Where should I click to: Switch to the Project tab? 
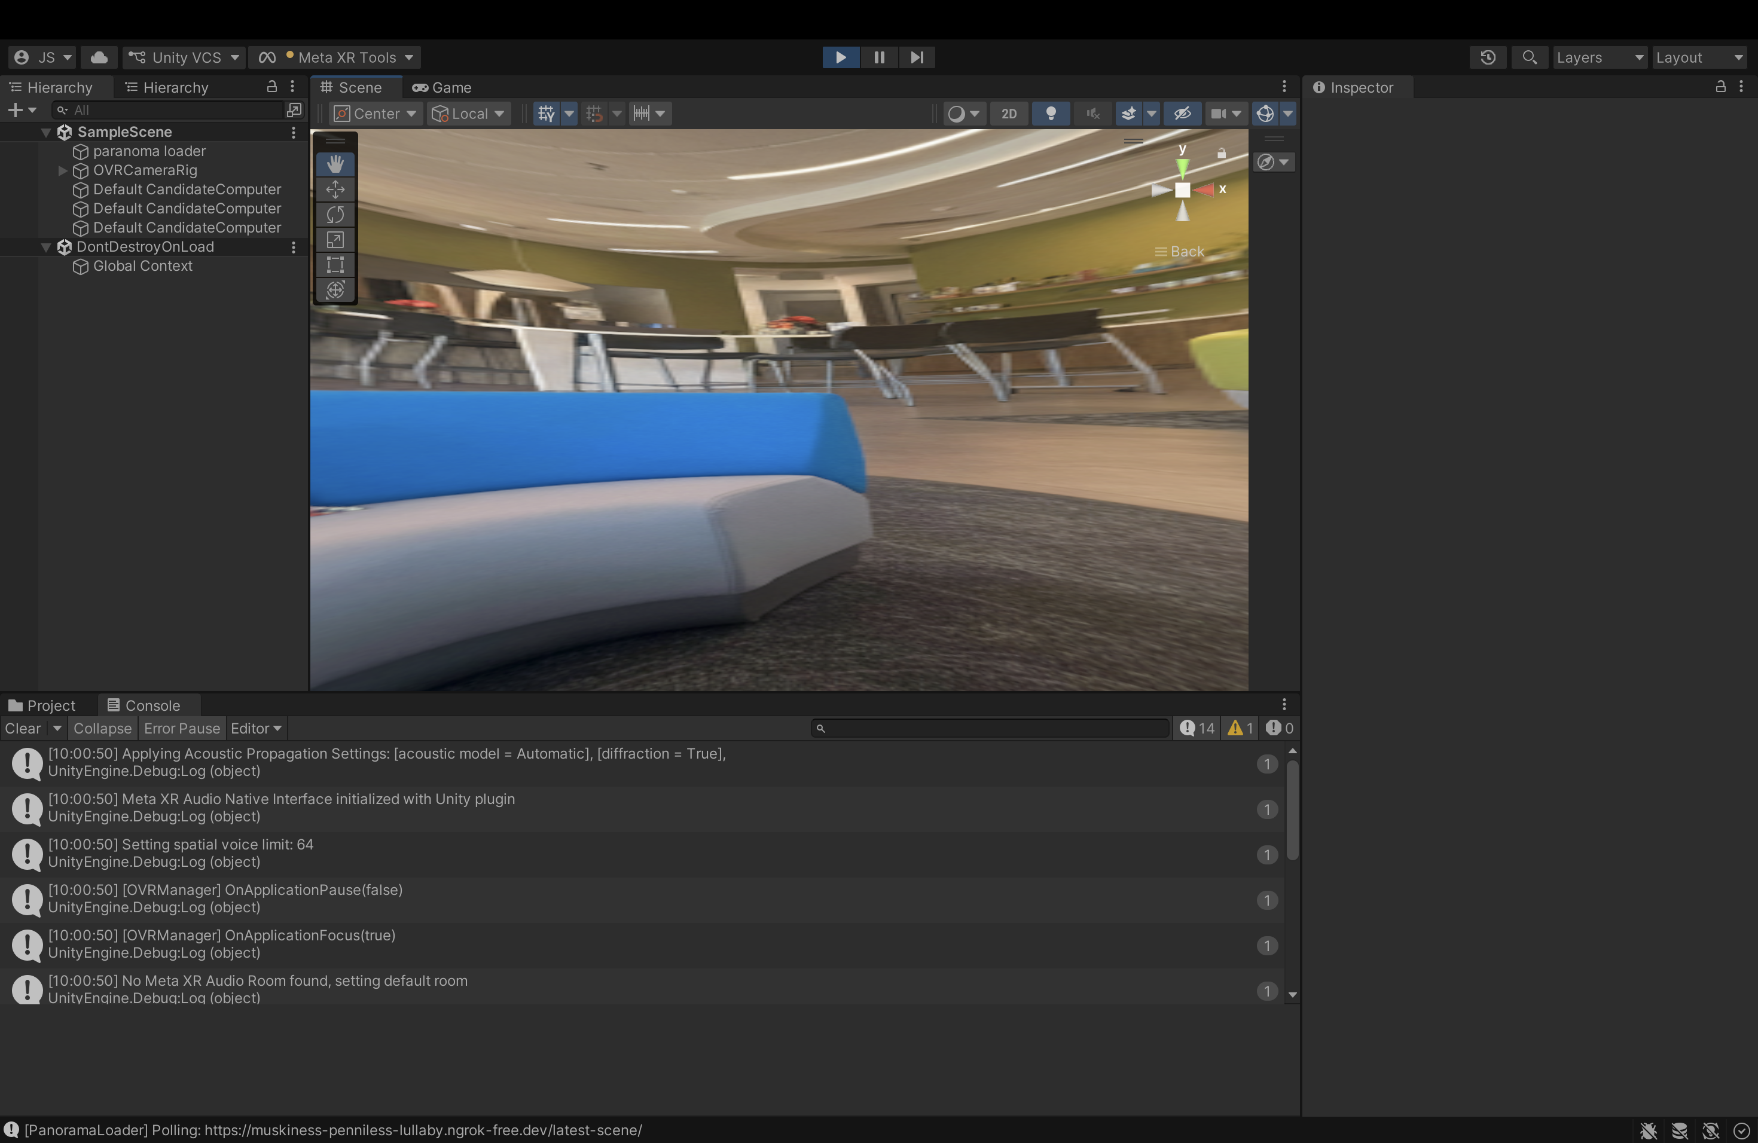click(x=42, y=706)
